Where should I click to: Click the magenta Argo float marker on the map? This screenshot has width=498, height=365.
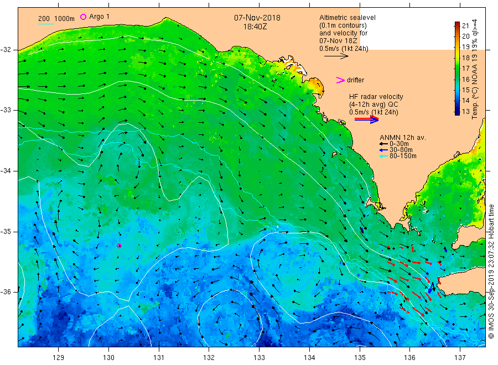click(x=119, y=246)
